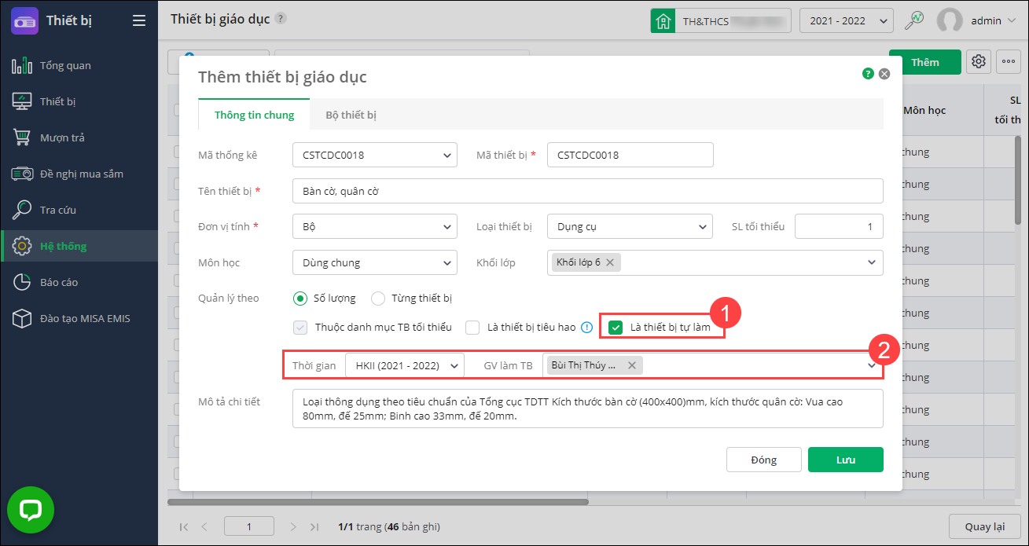
Task: Open the Mã thống kê dropdown
Action: click(x=374, y=155)
